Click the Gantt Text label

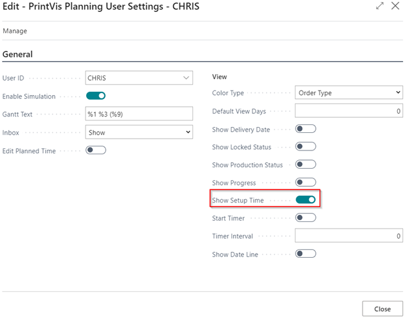pyautogui.click(x=18, y=114)
